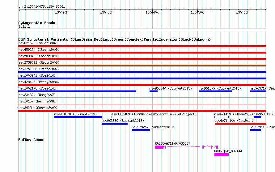The height and width of the screenshot is (172, 275).
Task: Select the nsv1003941 (Coe2014) blue bar
Action: [x=142, y=78]
